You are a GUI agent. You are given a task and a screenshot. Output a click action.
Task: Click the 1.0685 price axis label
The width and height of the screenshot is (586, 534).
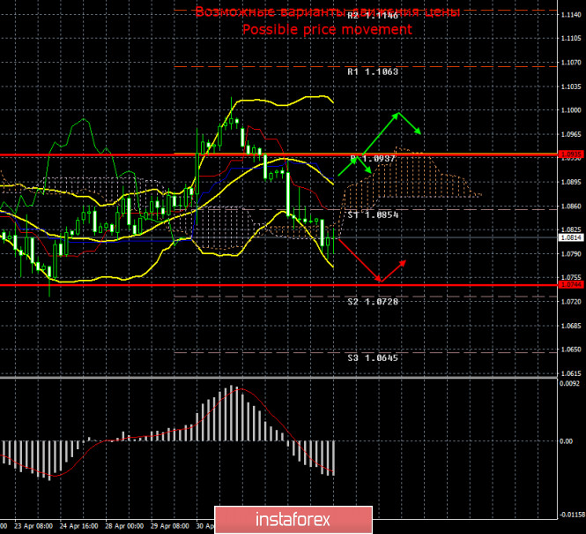pyautogui.click(x=571, y=326)
